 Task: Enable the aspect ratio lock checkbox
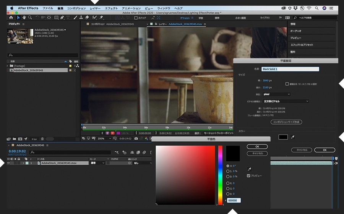(x=287, y=84)
